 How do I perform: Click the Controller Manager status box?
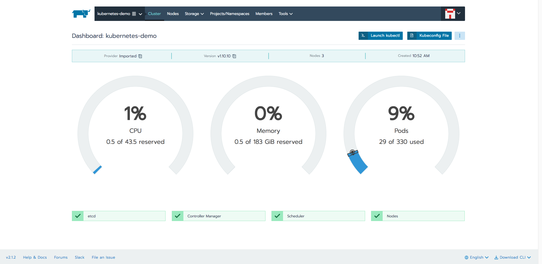[218, 216]
